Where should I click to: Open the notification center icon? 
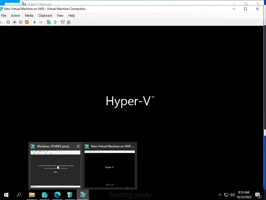[x=258, y=195]
